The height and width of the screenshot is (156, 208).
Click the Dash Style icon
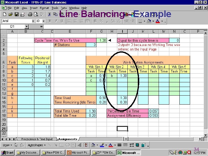coord(125,145)
